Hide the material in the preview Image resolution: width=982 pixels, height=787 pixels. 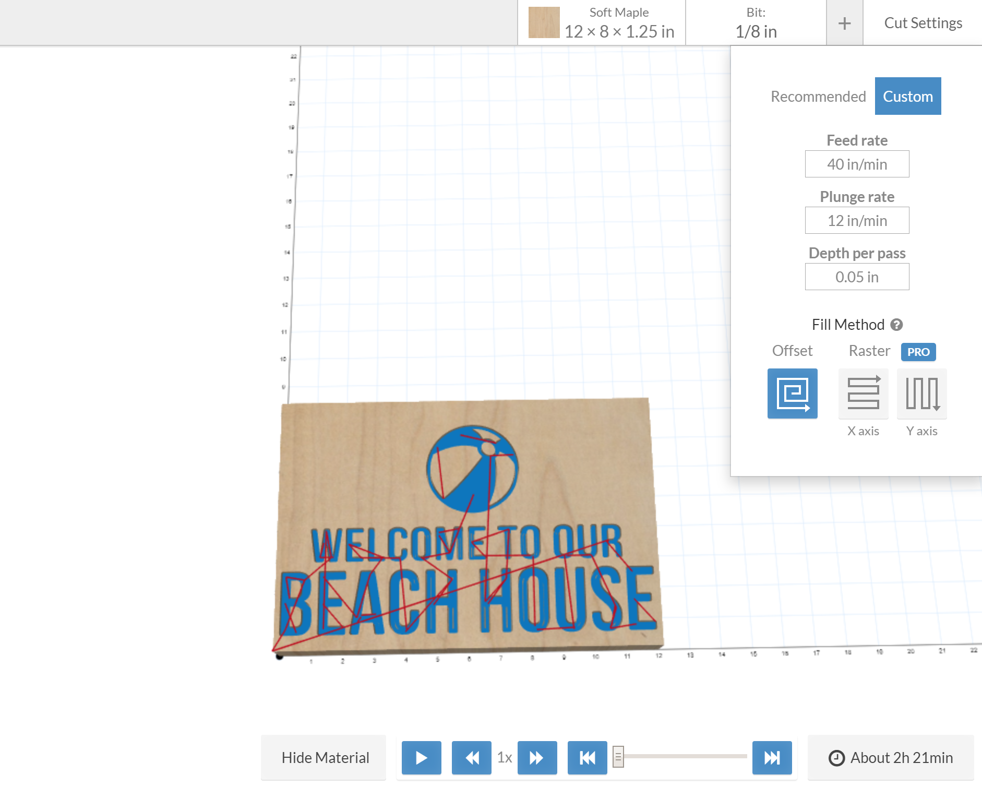point(325,757)
